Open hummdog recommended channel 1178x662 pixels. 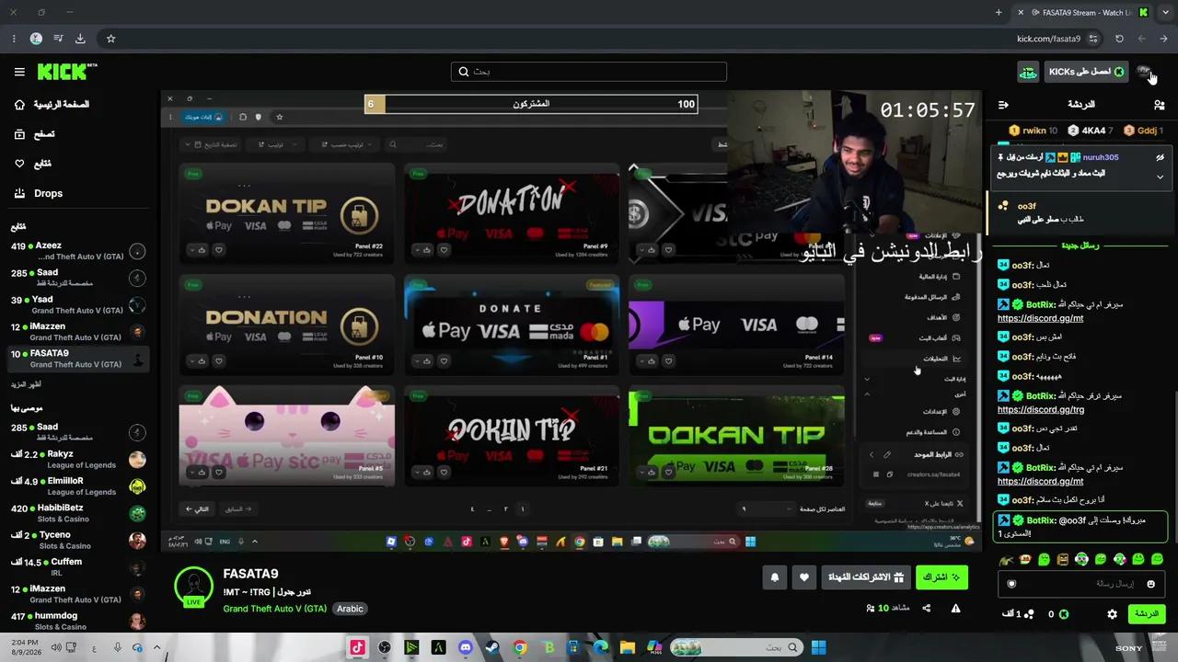coord(78,622)
